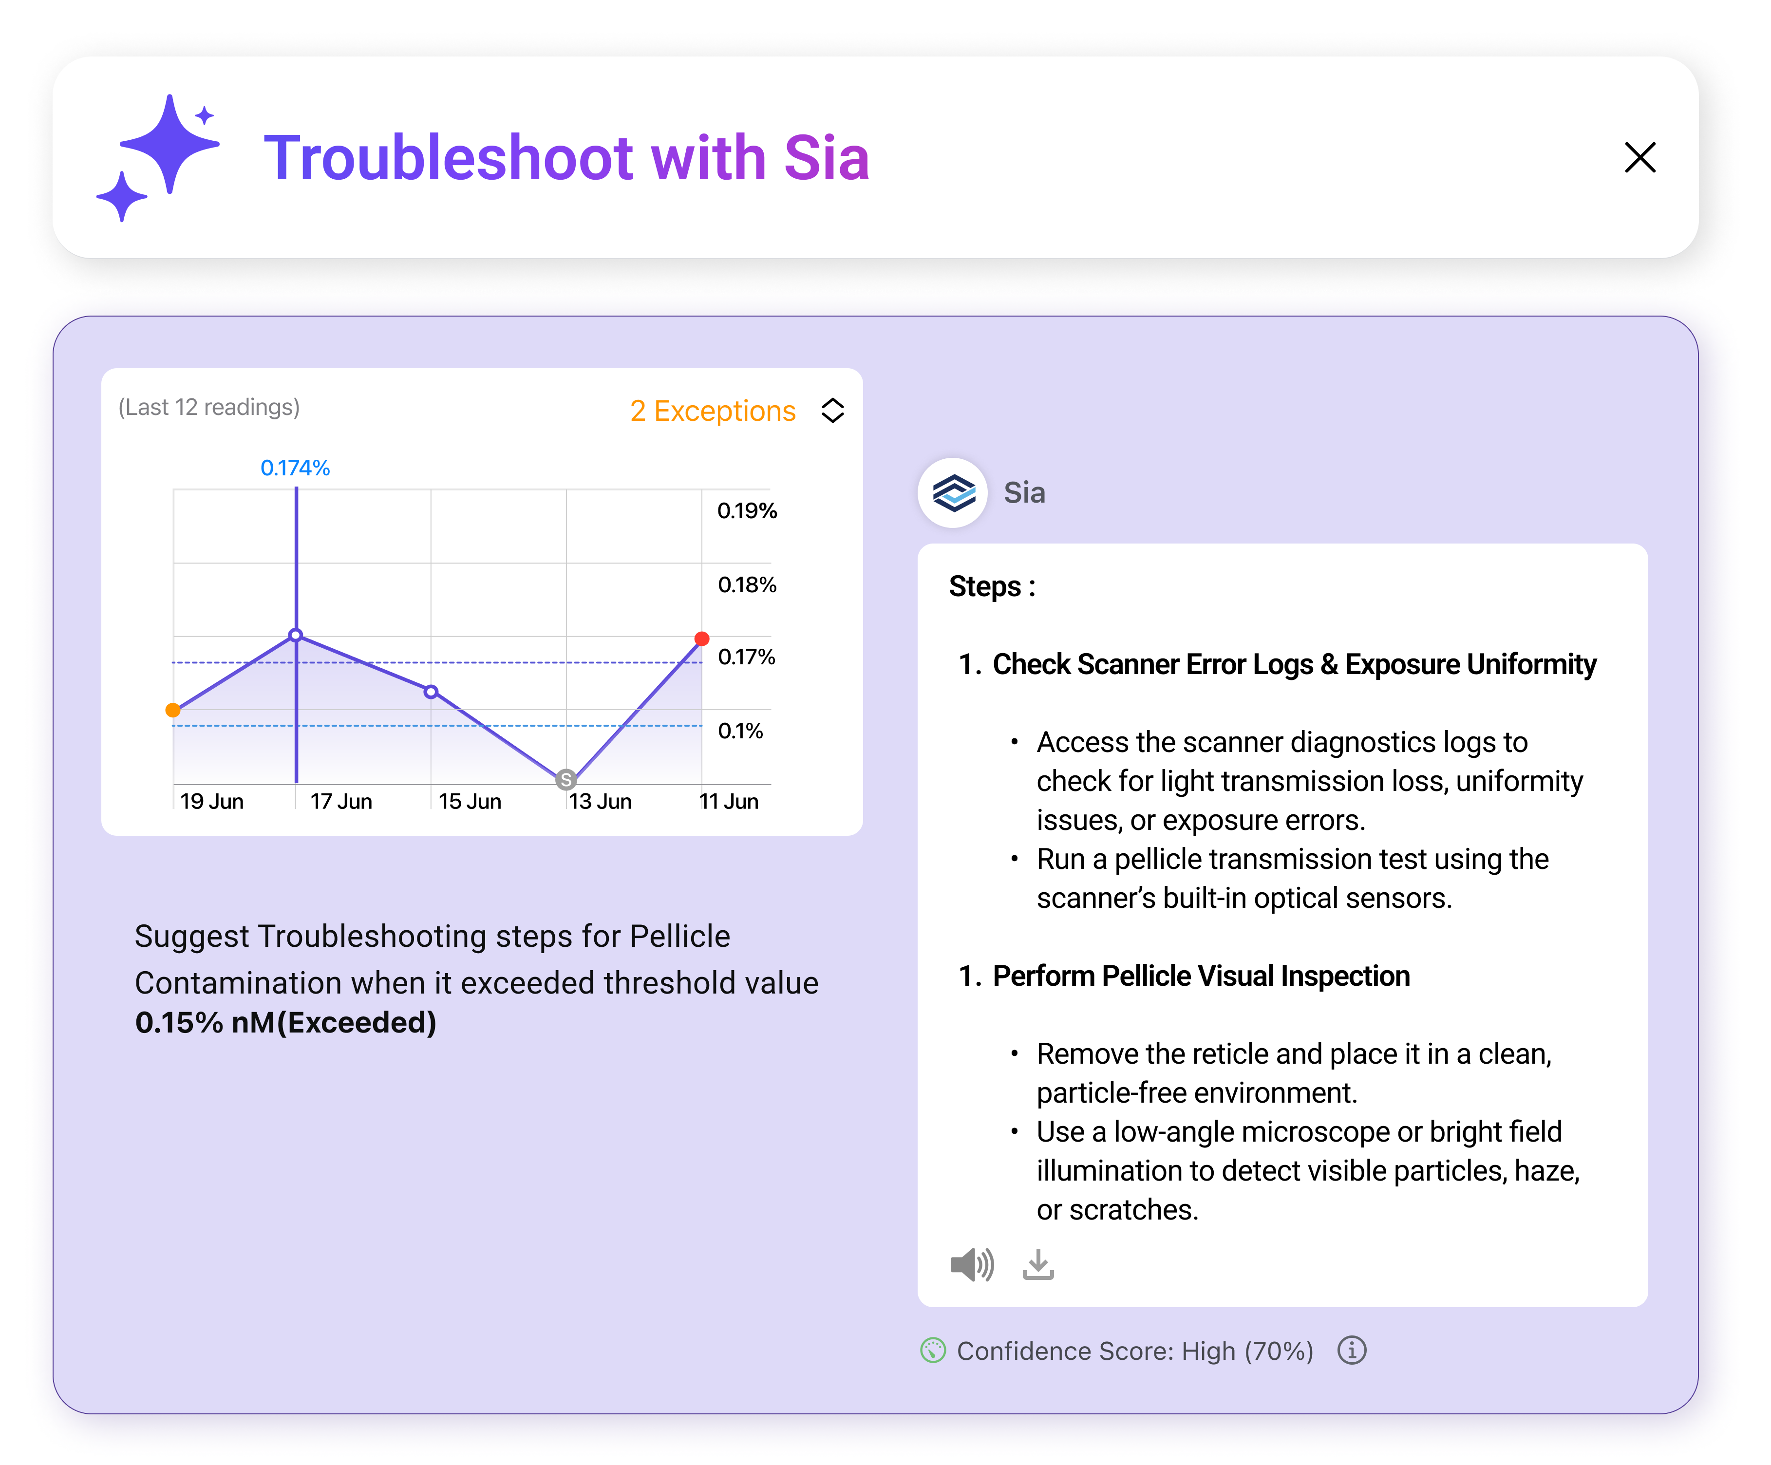Expand the 2 Exceptions list

711,411
